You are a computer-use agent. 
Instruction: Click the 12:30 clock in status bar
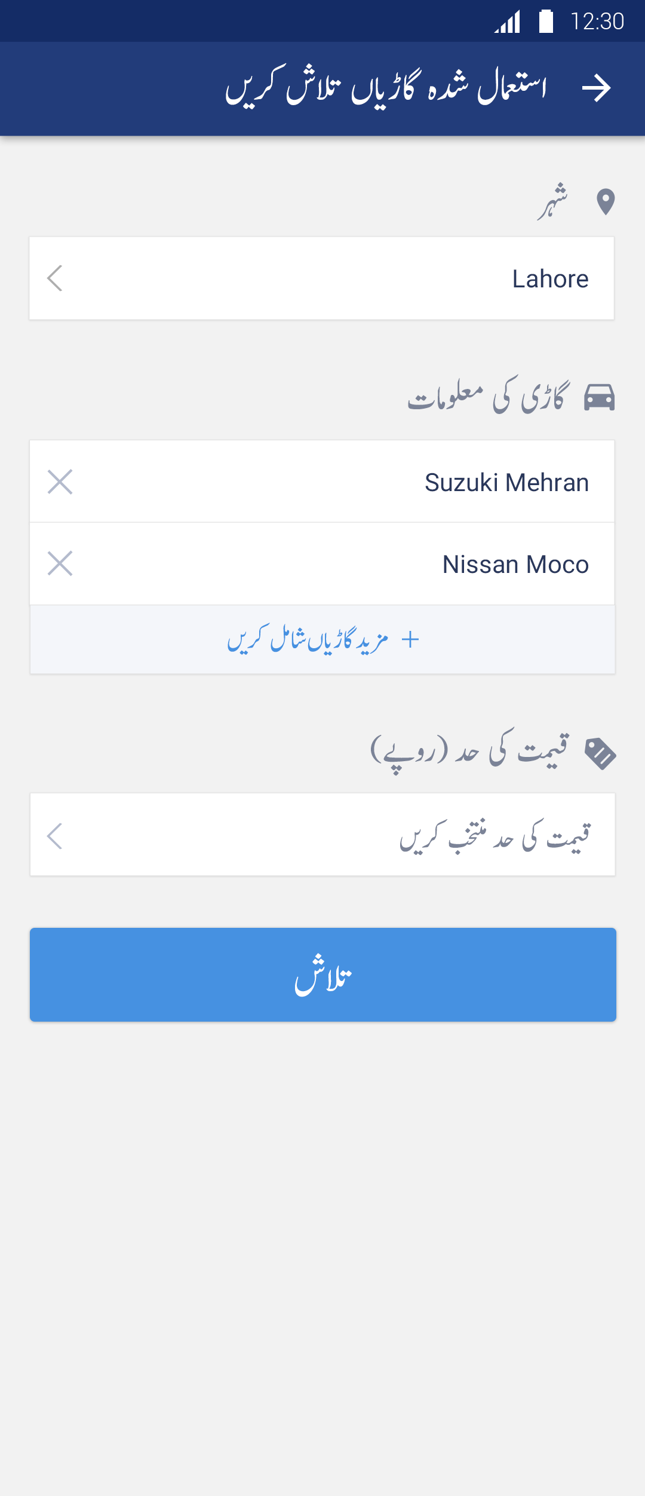(x=597, y=22)
